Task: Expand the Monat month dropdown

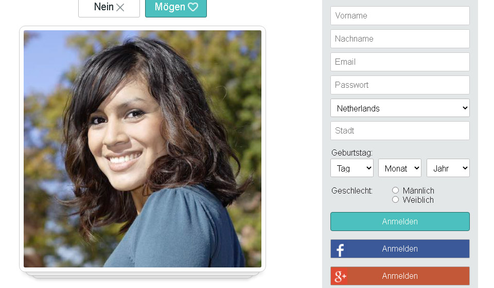Action: tap(400, 168)
